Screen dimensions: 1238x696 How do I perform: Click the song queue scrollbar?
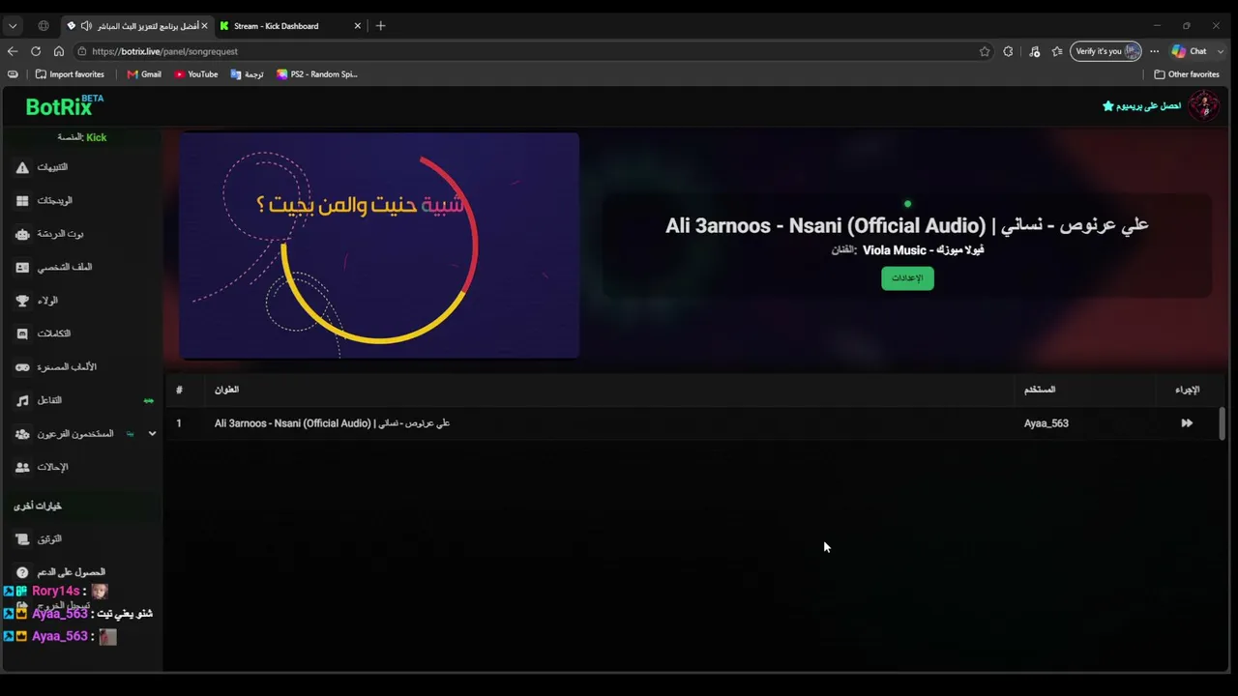1222,423
